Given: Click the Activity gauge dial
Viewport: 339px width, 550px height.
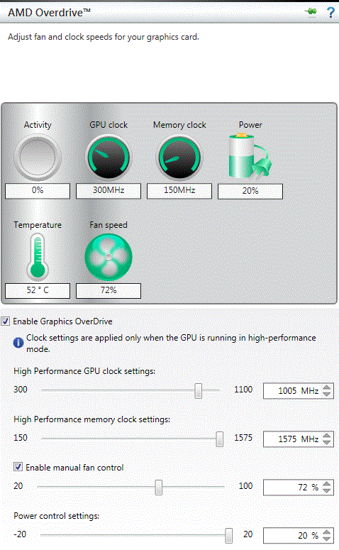Looking at the screenshot, I should pos(38,158).
